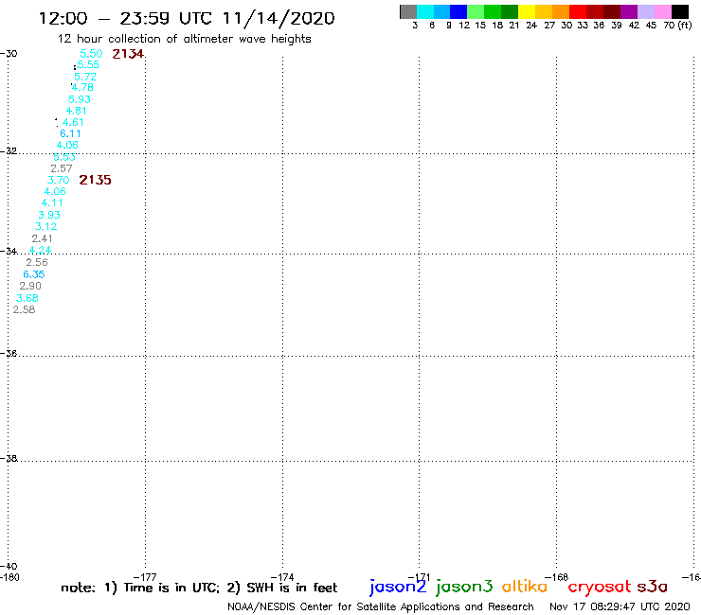Image resolution: width=701 pixels, height=615 pixels.
Task: Click the blue 6.35 wave height value
Action: (33, 274)
